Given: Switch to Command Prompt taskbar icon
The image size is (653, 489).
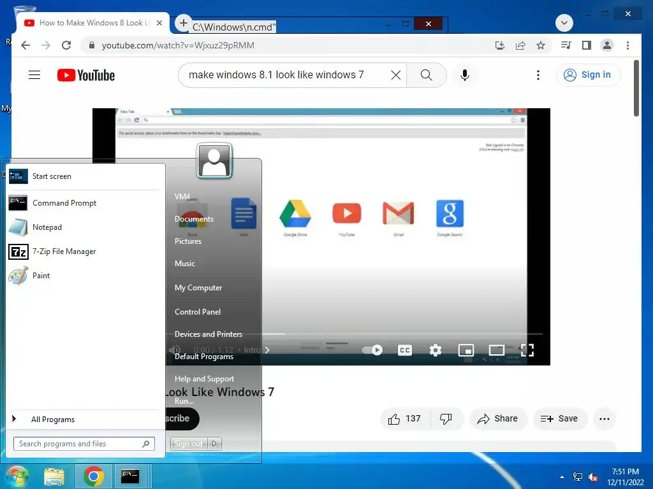Looking at the screenshot, I should tap(130, 476).
